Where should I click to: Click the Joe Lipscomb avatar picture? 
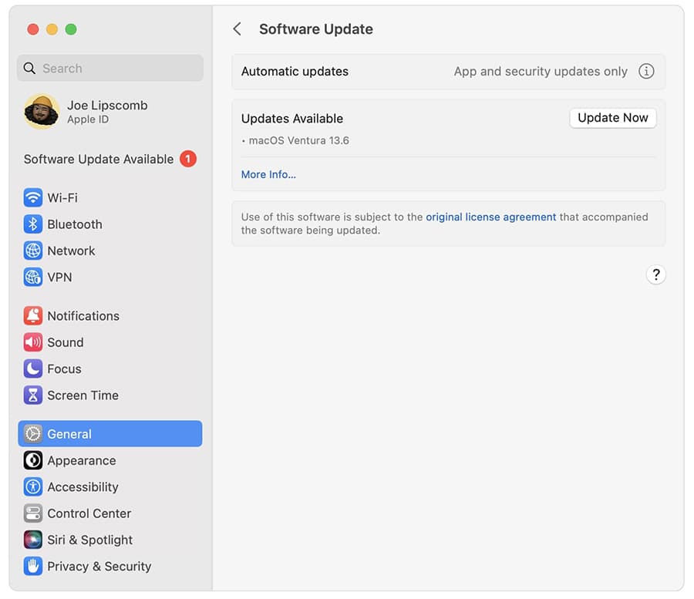(x=42, y=112)
